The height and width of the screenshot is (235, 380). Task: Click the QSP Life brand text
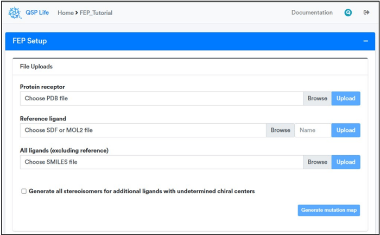click(x=37, y=12)
